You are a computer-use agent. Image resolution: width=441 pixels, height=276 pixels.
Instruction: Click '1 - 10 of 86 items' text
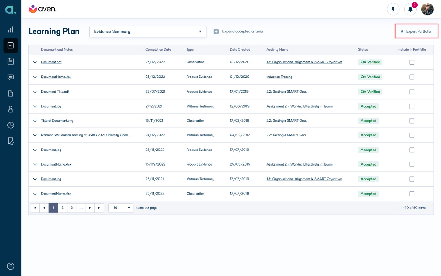(413, 208)
